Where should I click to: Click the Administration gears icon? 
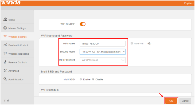click(x=5, y=79)
